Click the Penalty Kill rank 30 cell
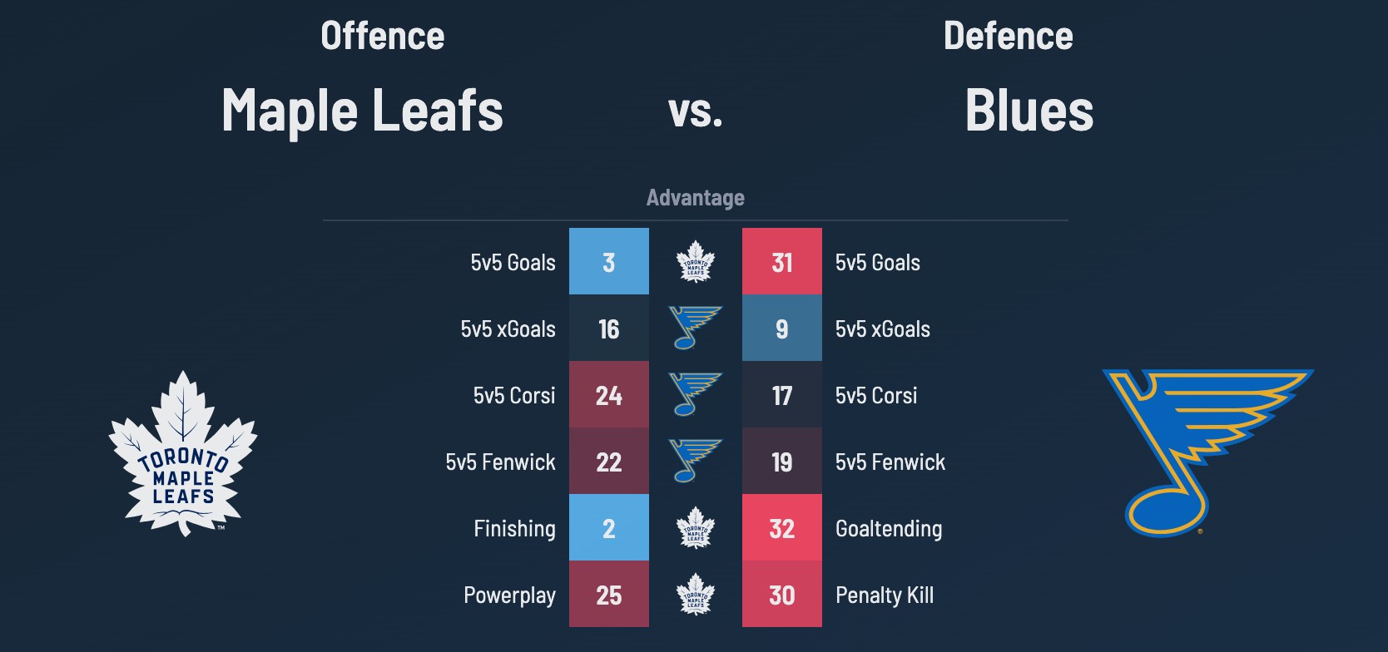 click(x=782, y=595)
